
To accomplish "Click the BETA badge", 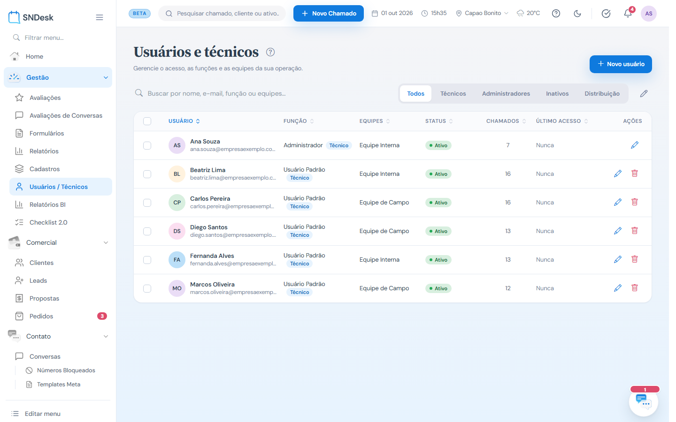I will point(139,13).
